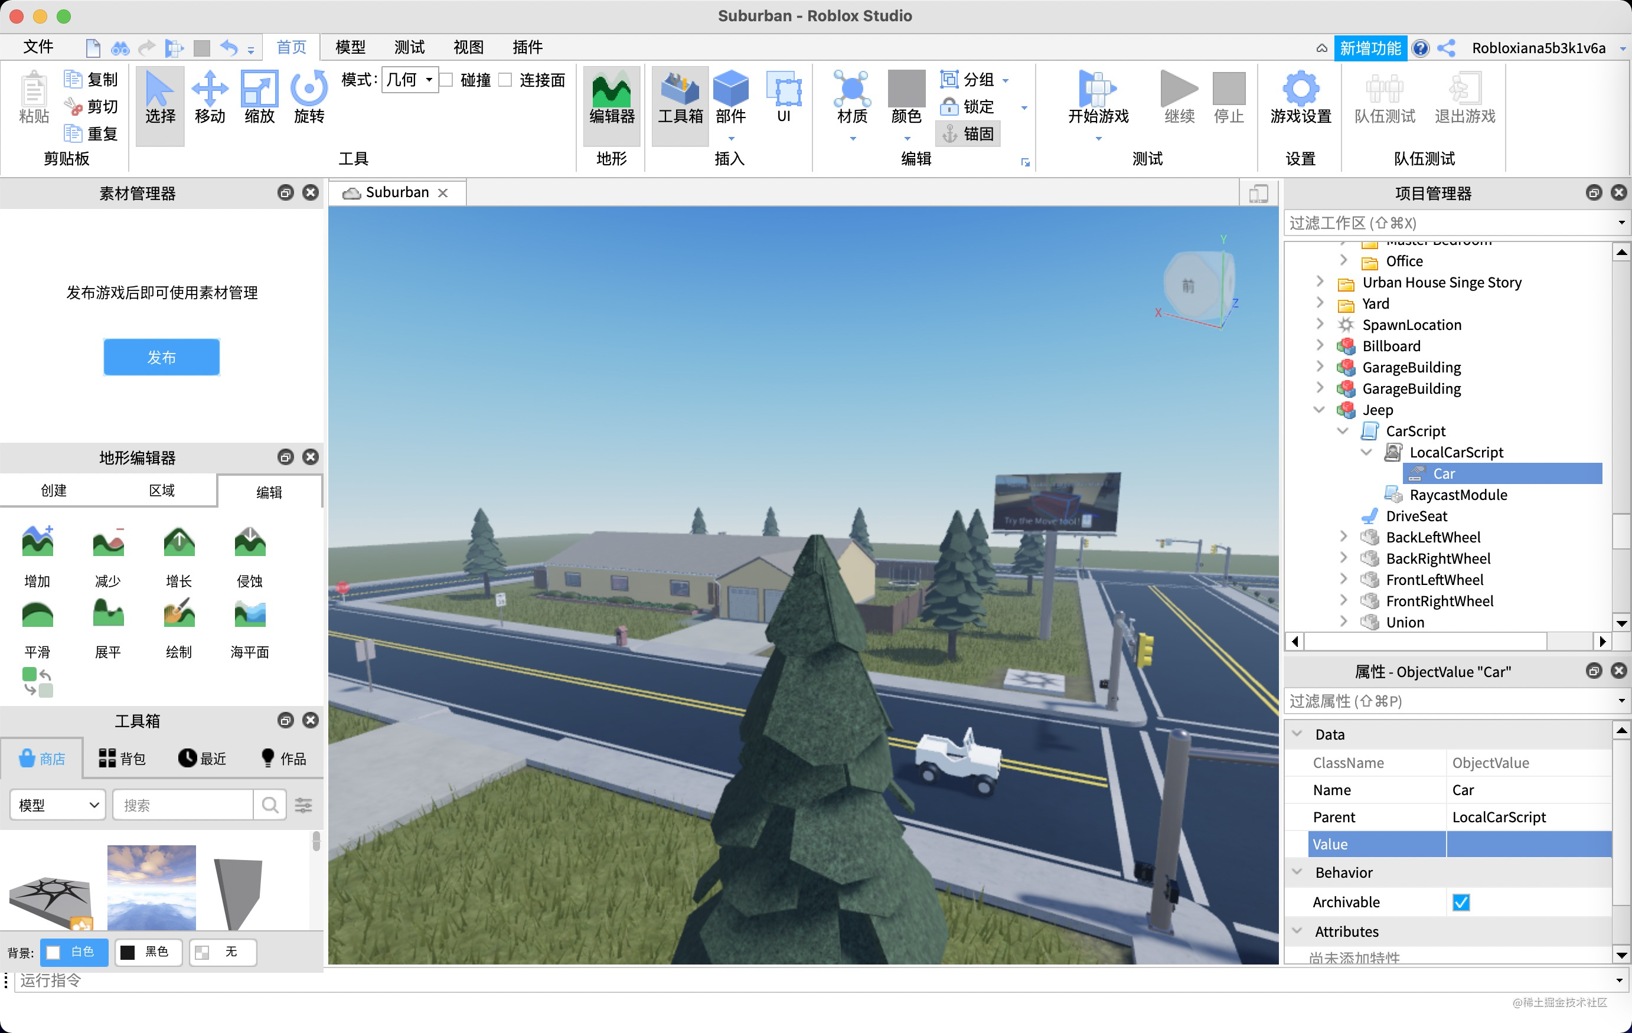Choose the 缩放 (Scale) tool
Image resolution: width=1632 pixels, height=1033 pixels.
pyautogui.click(x=259, y=98)
